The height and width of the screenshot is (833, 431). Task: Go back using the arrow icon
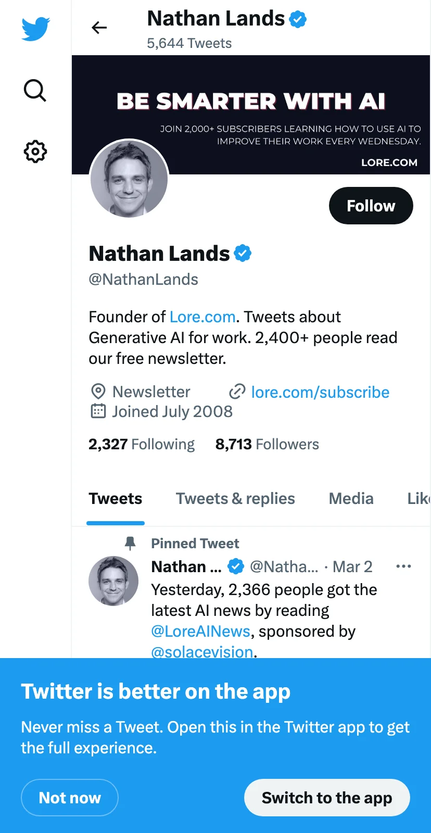point(99,28)
